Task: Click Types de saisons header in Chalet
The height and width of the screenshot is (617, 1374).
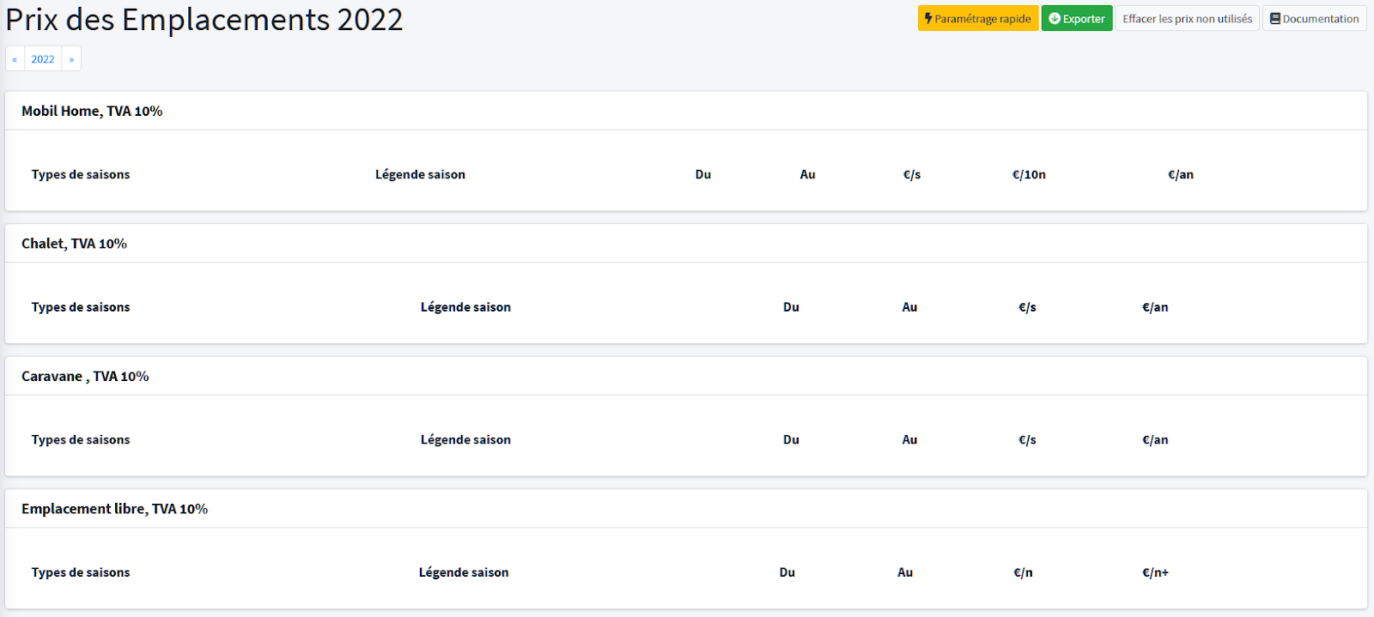Action: click(x=81, y=307)
